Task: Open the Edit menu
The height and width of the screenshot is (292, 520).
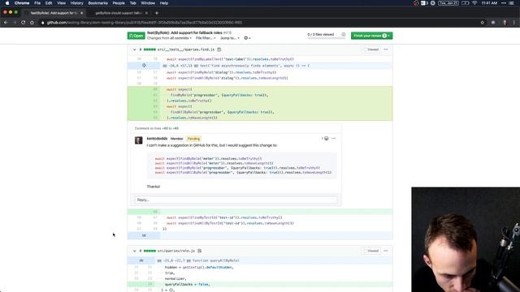Action: (x=49, y=3)
